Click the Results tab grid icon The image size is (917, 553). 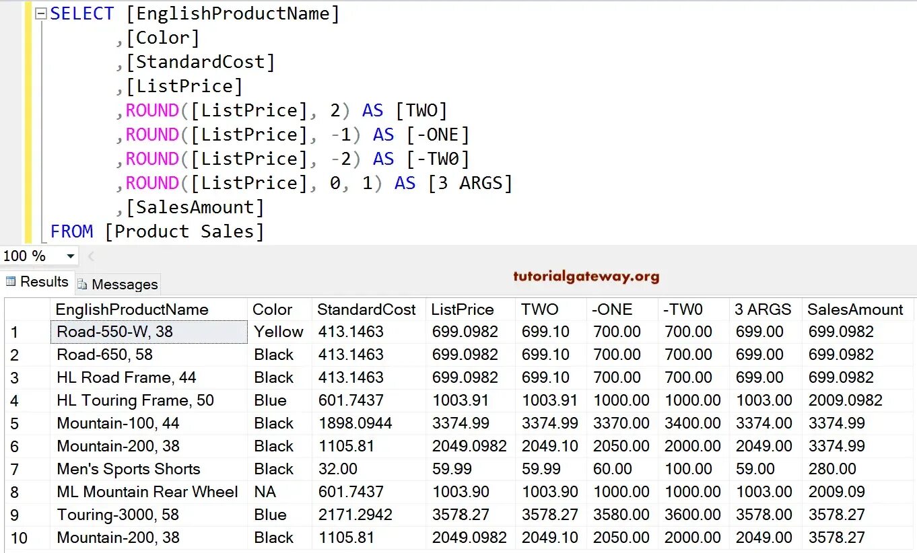[x=11, y=282]
